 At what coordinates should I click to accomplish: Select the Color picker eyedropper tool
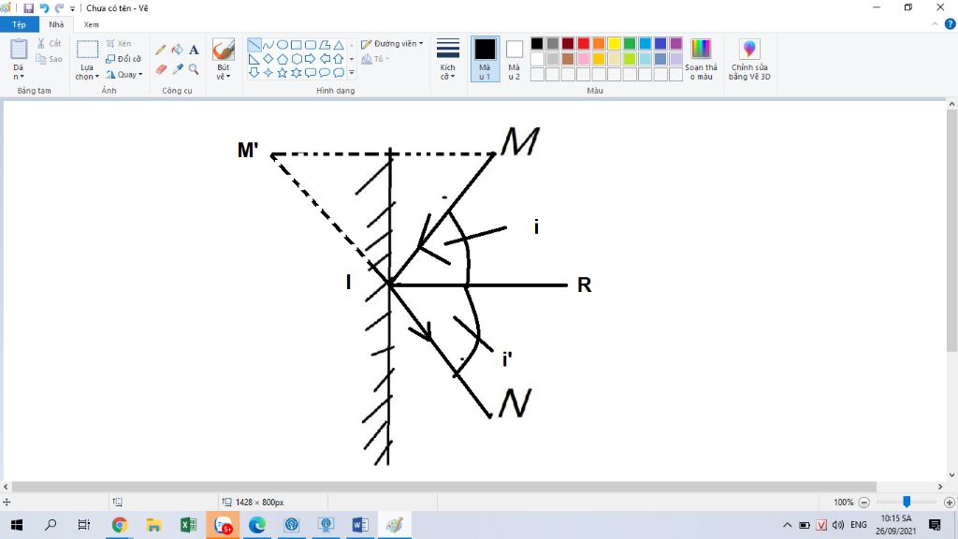click(177, 69)
